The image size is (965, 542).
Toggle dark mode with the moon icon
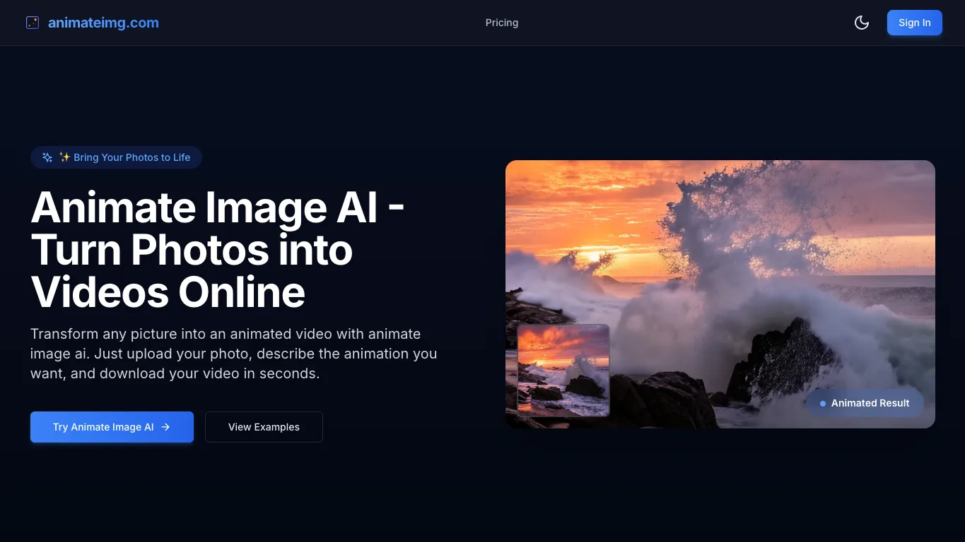(x=862, y=23)
